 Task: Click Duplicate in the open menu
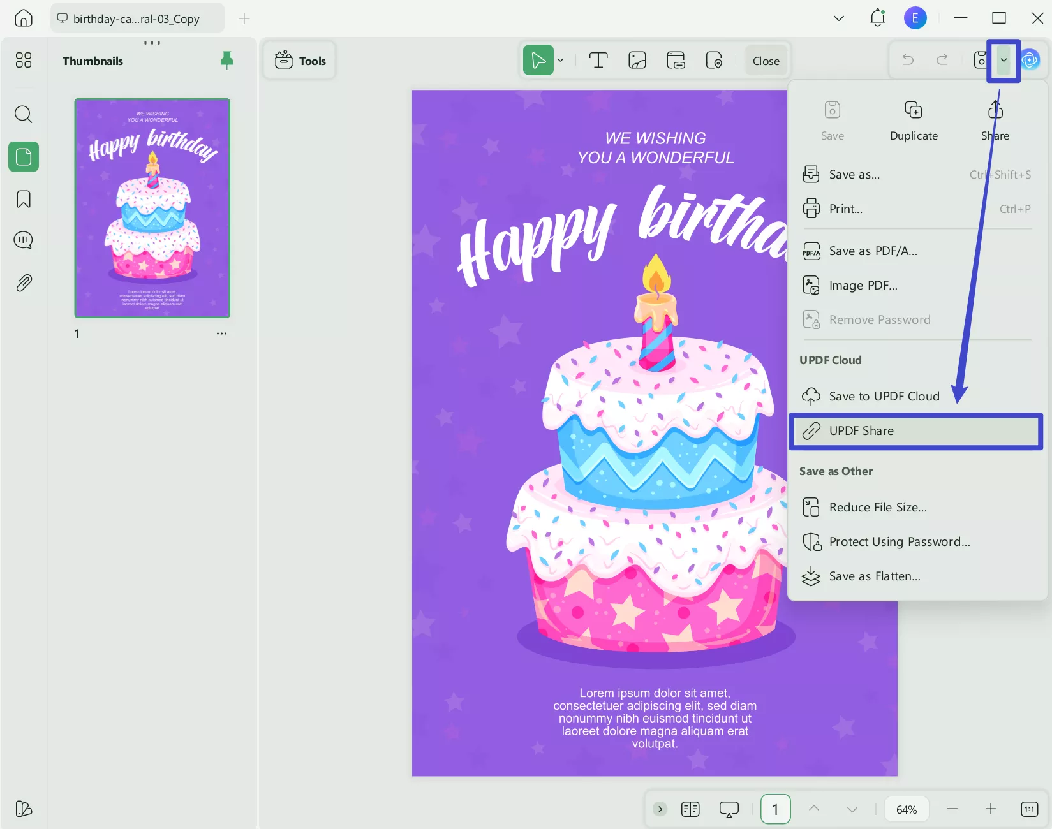(914, 120)
